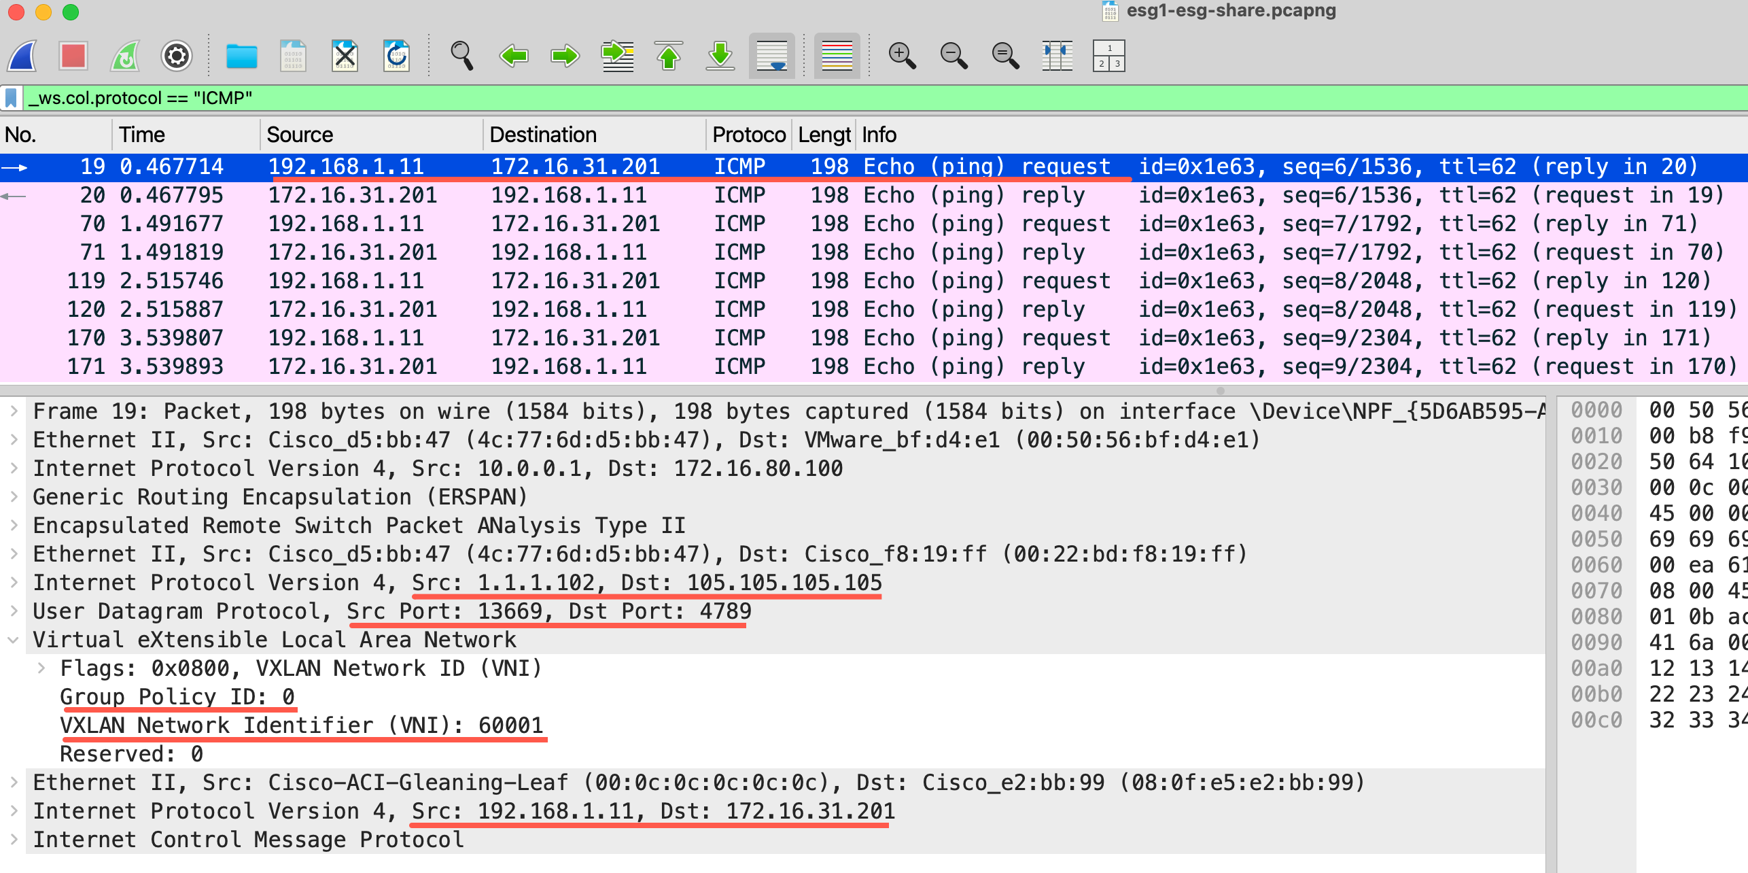Image resolution: width=1748 pixels, height=873 pixels.
Task: Expand Ethernet II Dst Cisco_f8:19:ff
Action: click(x=14, y=553)
